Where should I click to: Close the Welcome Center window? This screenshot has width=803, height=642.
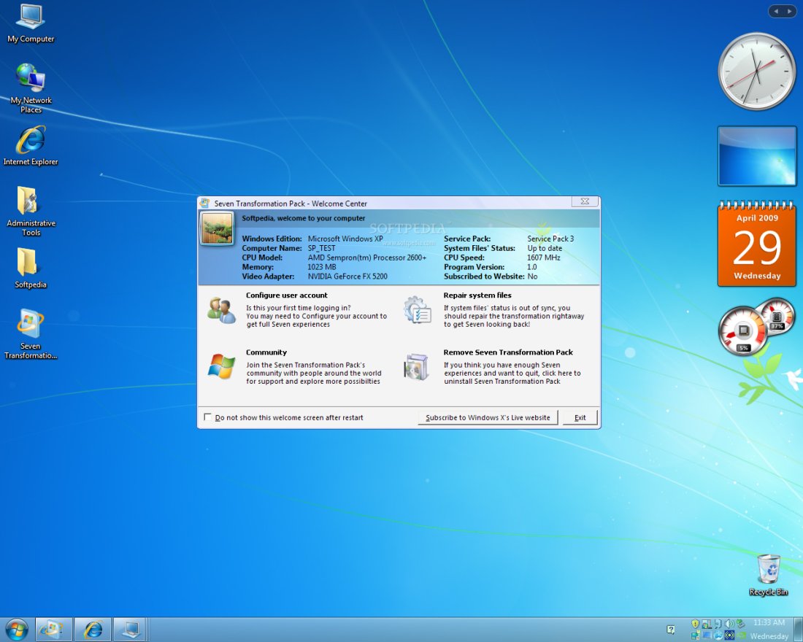(585, 201)
